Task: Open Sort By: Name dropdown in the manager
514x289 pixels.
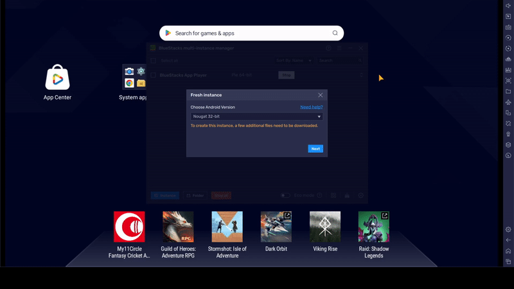Action: click(x=294, y=60)
